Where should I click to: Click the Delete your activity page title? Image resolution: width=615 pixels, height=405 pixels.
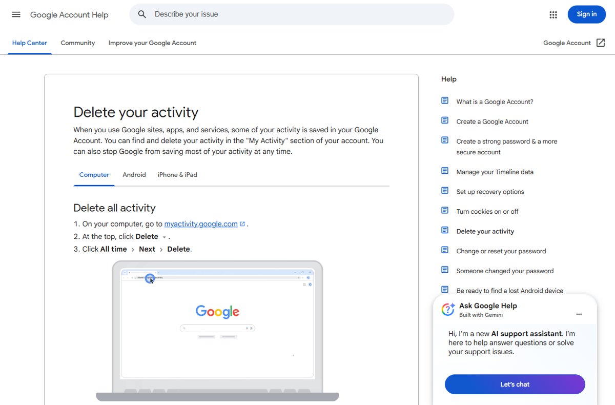136,112
